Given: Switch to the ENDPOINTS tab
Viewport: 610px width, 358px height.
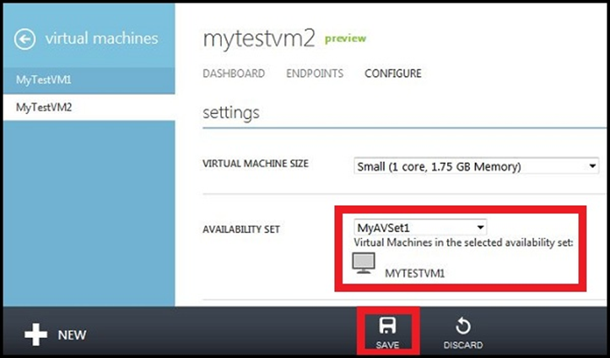Looking at the screenshot, I should 315,73.
